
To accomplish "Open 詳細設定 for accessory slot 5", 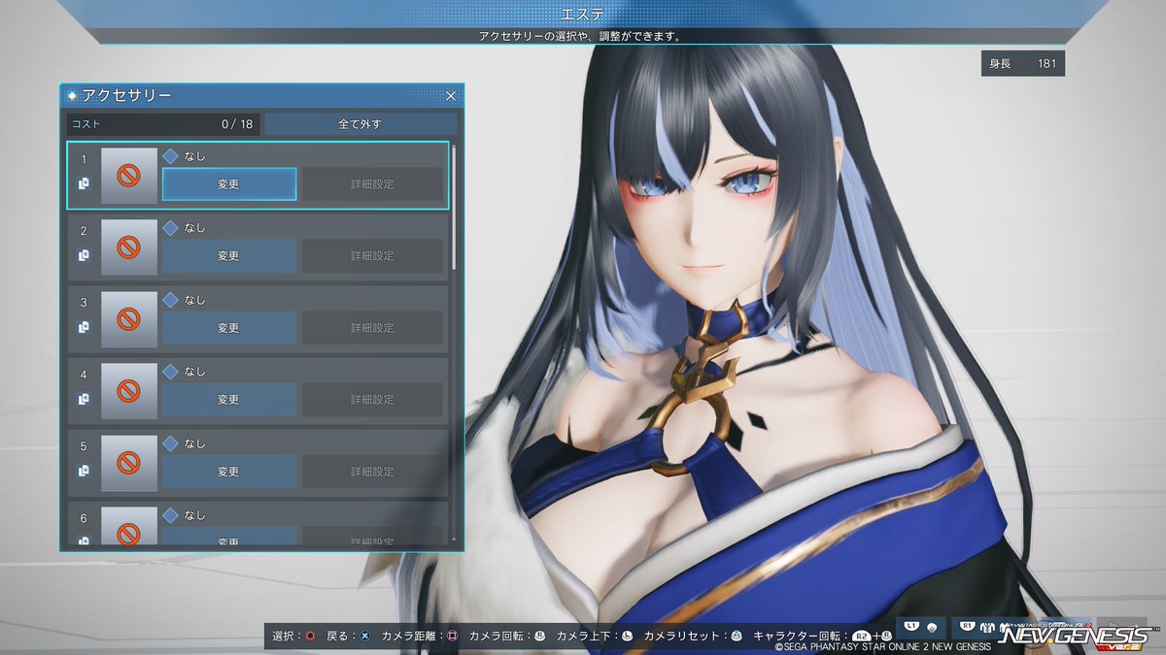I will [372, 472].
